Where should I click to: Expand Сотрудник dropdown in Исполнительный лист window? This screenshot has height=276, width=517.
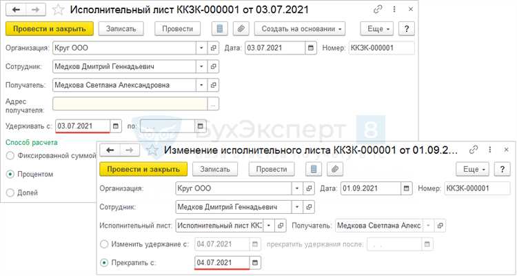pyautogui.click(x=201, y=66)
